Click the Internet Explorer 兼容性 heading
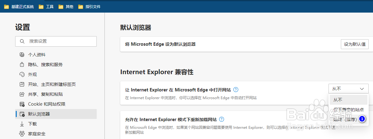Image resolution: width=373 pixels, height=139 pixels. point(157,72)
